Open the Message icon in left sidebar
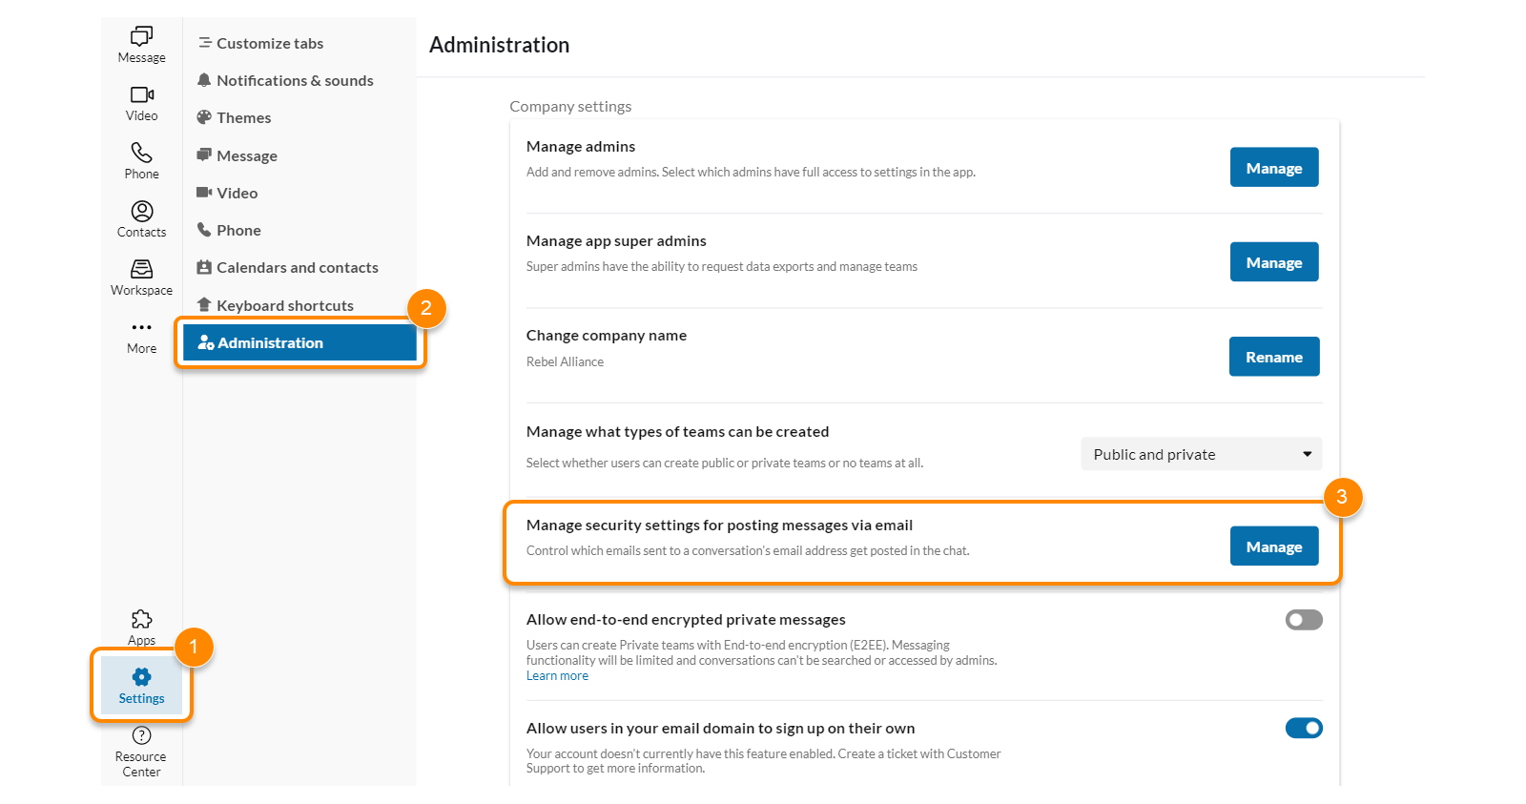This screenshot has height=804, width=1526. 141,36
